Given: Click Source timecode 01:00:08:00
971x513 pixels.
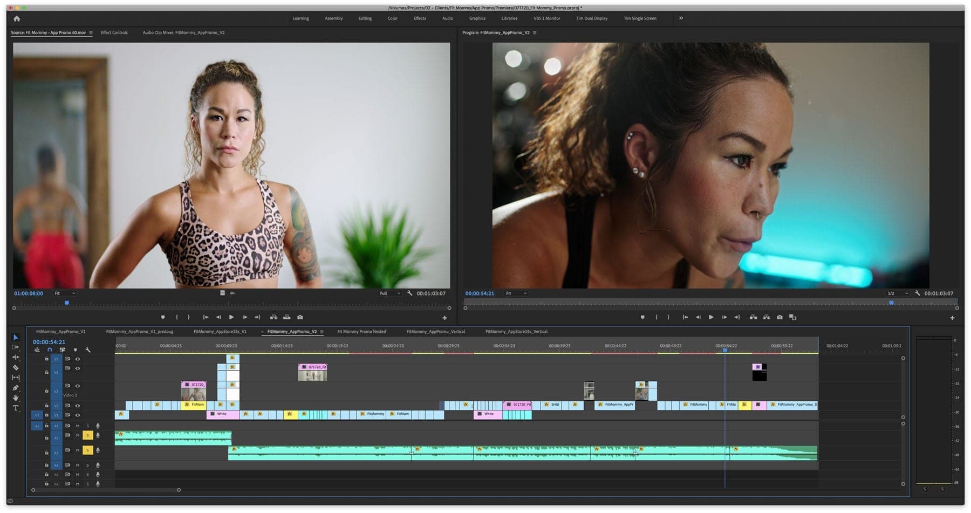Looking at the screenshot, I should 29,293.
